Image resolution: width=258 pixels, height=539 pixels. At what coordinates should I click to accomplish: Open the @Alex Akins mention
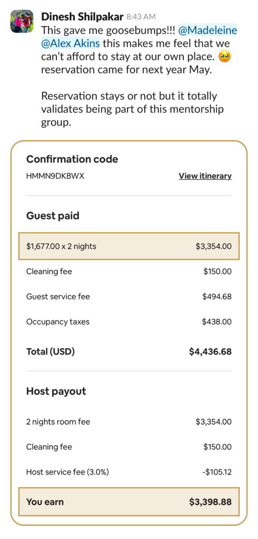coord(71,43)
